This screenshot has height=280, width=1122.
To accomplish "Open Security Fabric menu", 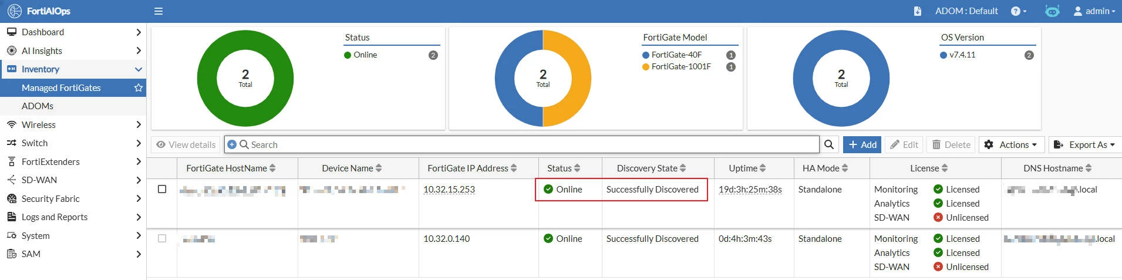I will pos(73,199).
